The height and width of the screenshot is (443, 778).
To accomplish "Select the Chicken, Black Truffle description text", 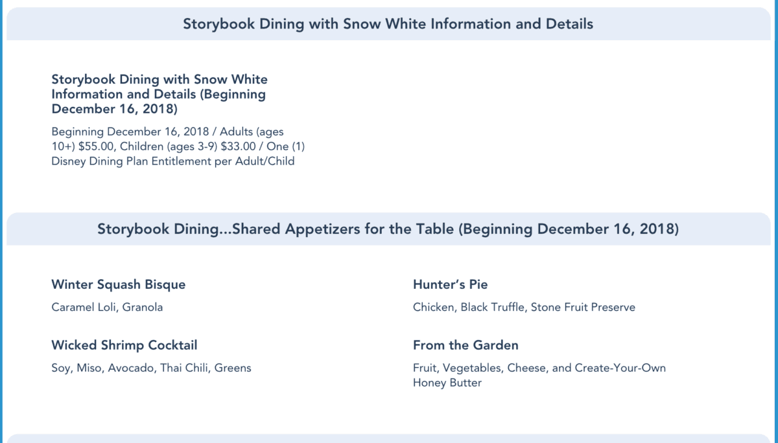I will pos(468,307).
